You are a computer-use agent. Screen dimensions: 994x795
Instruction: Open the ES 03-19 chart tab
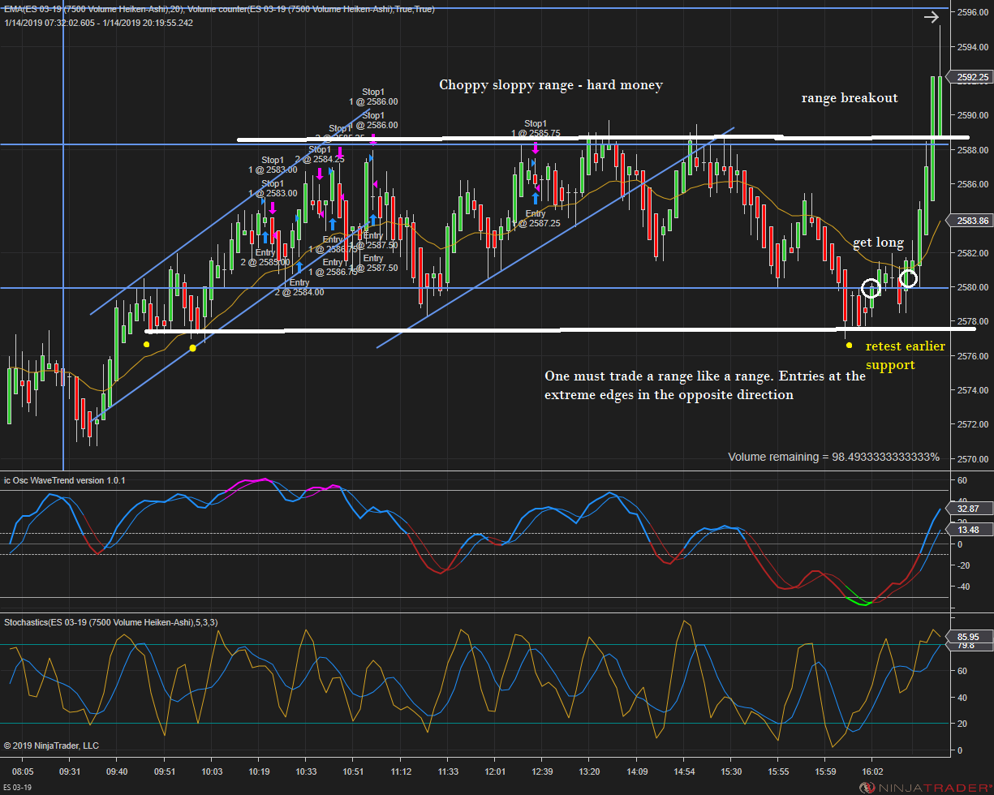tap(17, 788)
